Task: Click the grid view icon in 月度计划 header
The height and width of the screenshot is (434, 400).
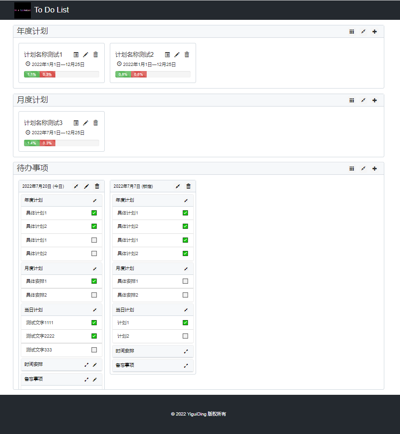Action: coord(352,100)
